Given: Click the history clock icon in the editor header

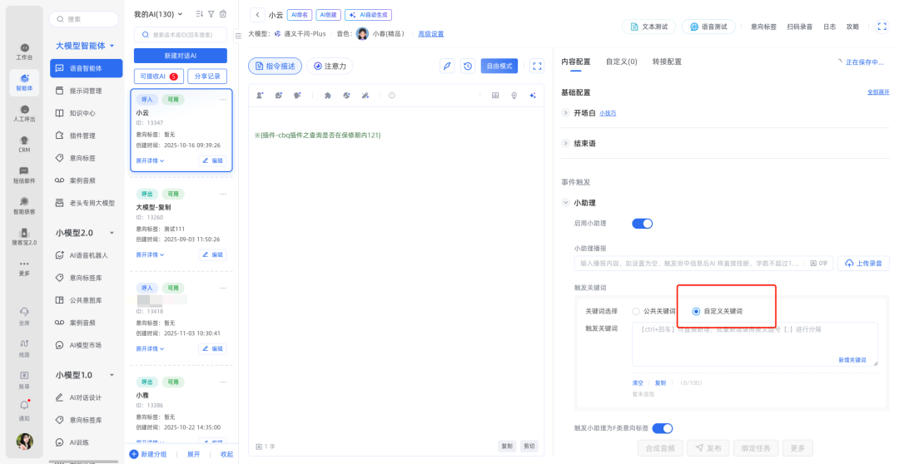Looking at the screenshot, I should coord(468,66).
